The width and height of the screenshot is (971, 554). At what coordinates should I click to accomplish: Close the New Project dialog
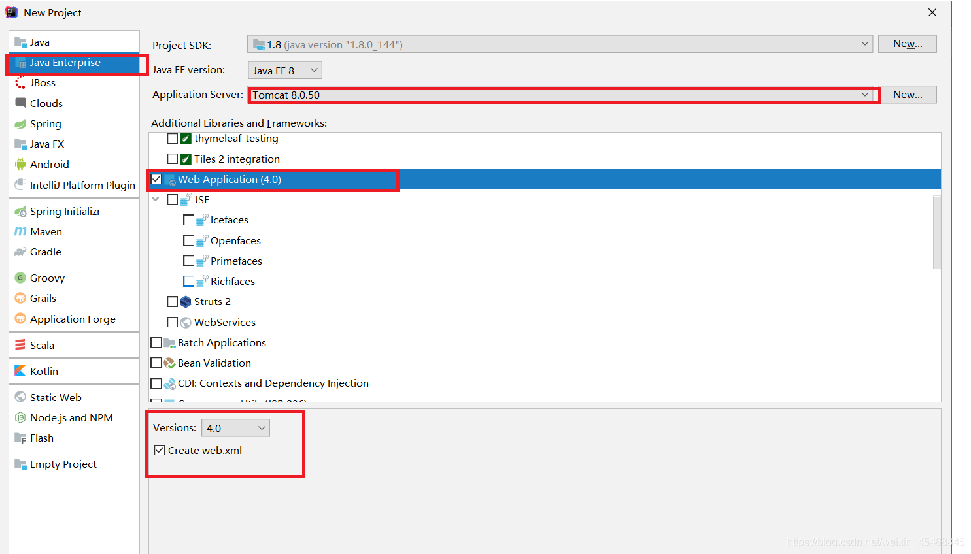tap(932, 12)
